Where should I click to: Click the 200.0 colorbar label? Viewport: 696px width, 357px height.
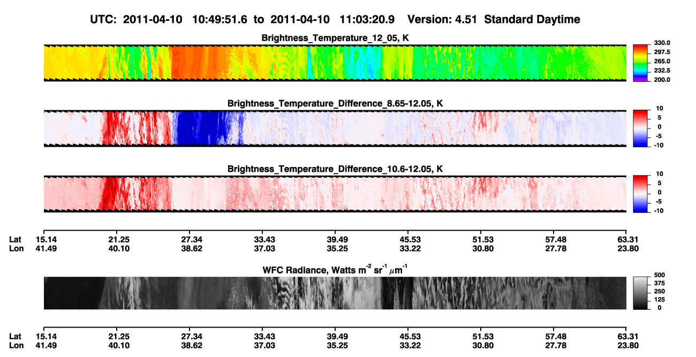tap(662, 79)
